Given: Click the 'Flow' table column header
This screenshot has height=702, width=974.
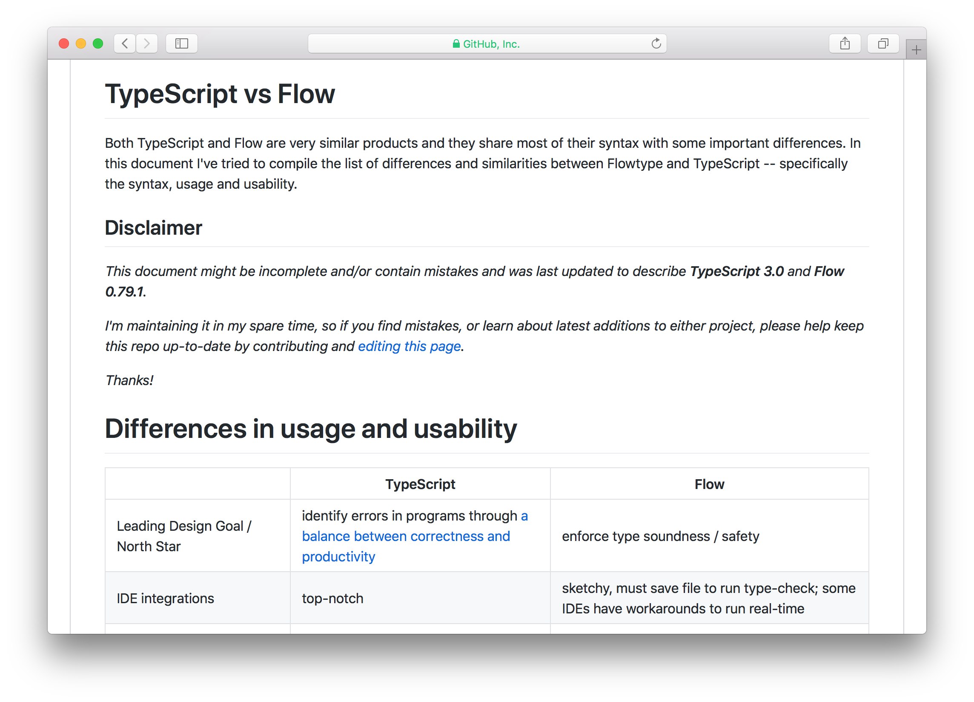Looking at the screenshot, I should point(710,484).
